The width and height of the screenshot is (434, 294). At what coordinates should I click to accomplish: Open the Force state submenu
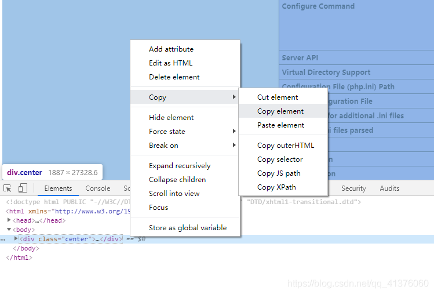(x=185, y=132)
